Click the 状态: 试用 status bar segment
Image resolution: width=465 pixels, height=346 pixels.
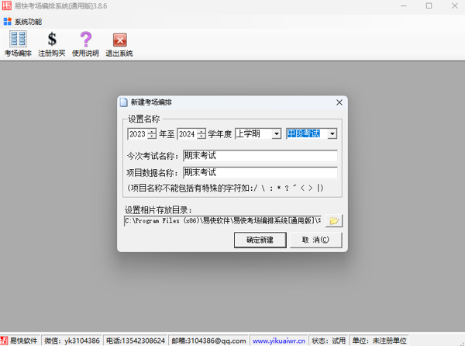tap(329, 341)
